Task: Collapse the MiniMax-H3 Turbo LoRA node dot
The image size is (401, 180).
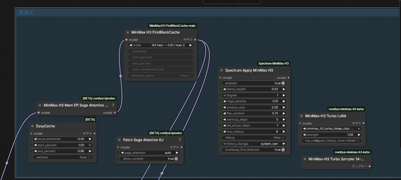Action: [x=301, y=116]
